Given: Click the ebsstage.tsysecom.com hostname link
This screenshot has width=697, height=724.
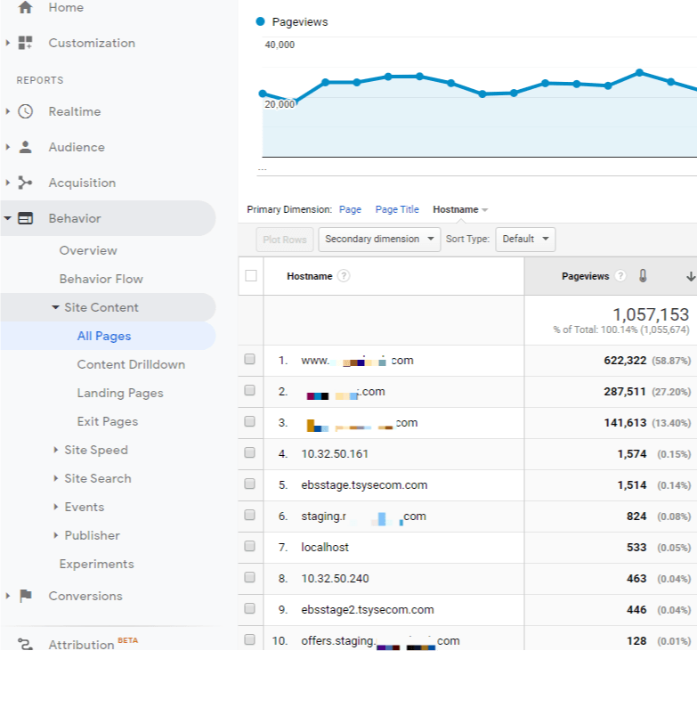Looking at the screenshot, I should coord(364,485).
